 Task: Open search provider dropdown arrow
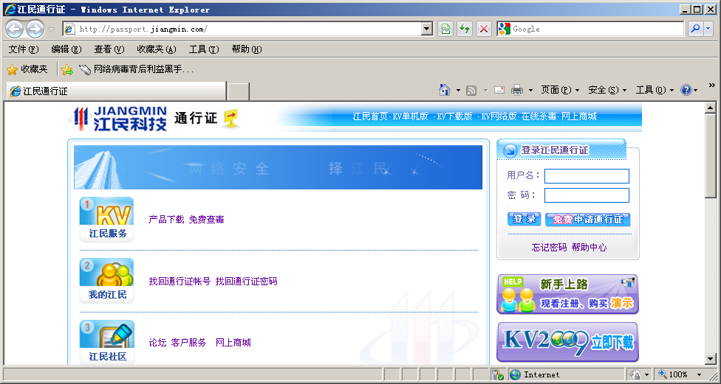[708, 29]
